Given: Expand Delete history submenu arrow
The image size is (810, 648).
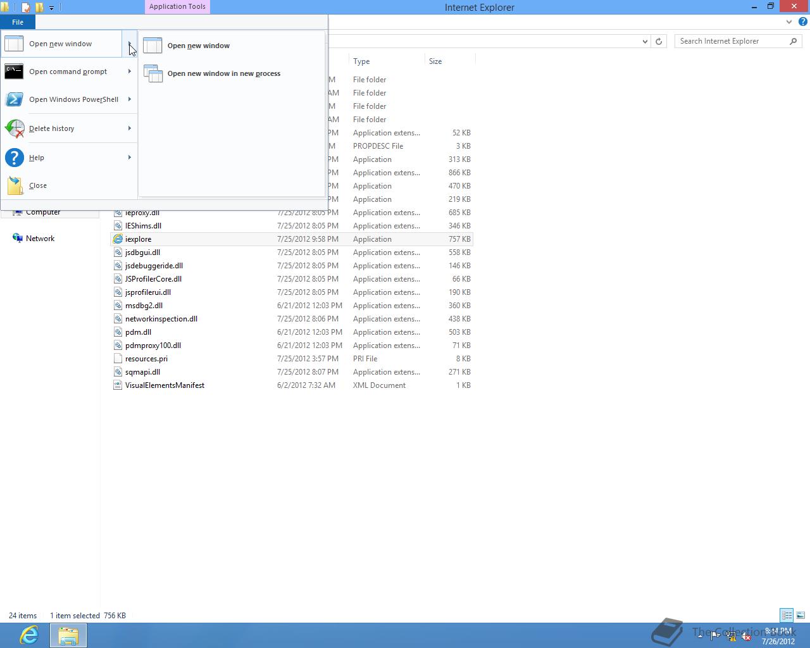Looking at the screenshot, I should [x=130, y=128].
